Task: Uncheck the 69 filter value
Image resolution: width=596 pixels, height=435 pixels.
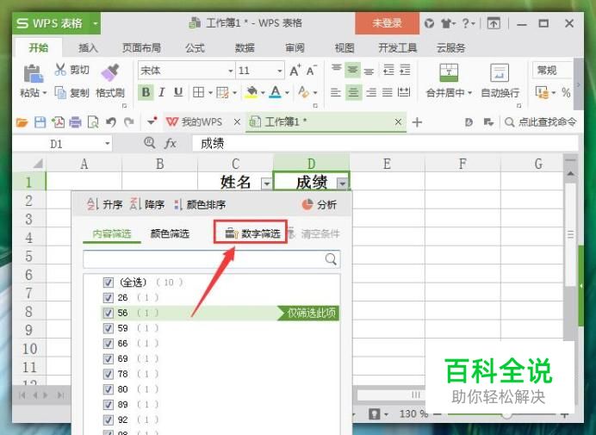Action: click(109, 359)
